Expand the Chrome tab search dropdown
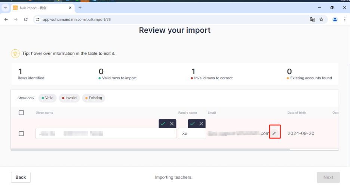The width and height of the screenshot is (350, 185). coord(5,7)
